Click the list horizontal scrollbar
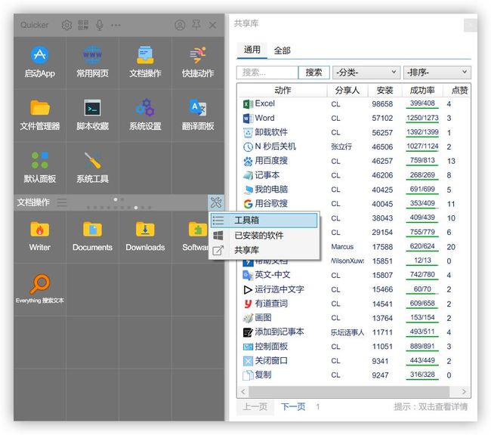491x435 pixels. [349, 391]
